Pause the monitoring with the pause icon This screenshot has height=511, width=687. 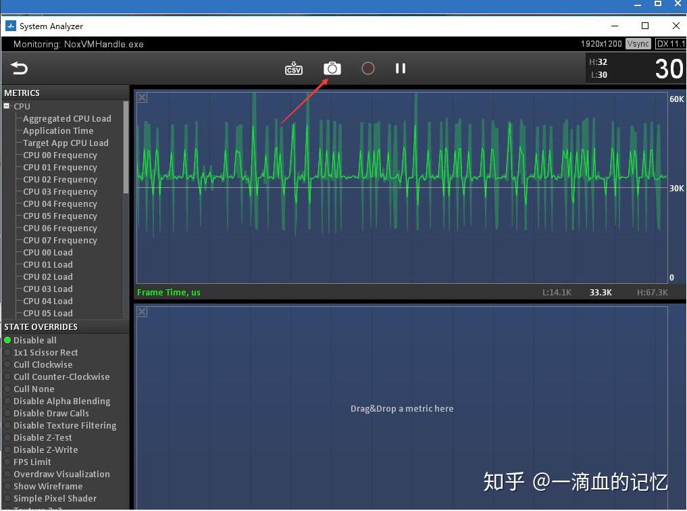click(400, 68)
